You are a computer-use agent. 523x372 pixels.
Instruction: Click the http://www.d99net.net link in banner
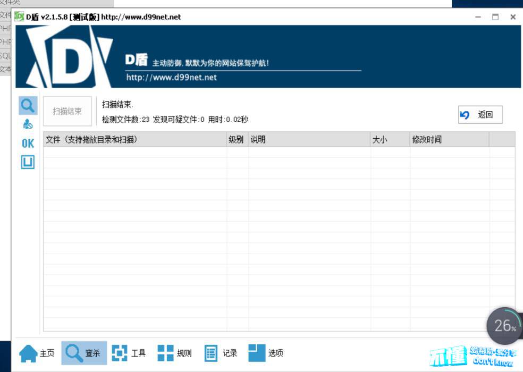pos(172,78)
